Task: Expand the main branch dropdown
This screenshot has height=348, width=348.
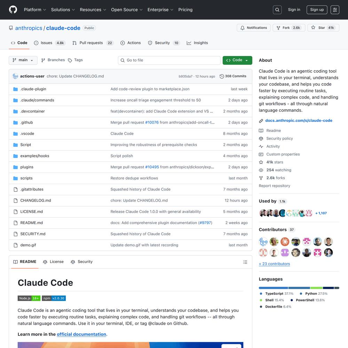Action: click(x=23, y=60)
